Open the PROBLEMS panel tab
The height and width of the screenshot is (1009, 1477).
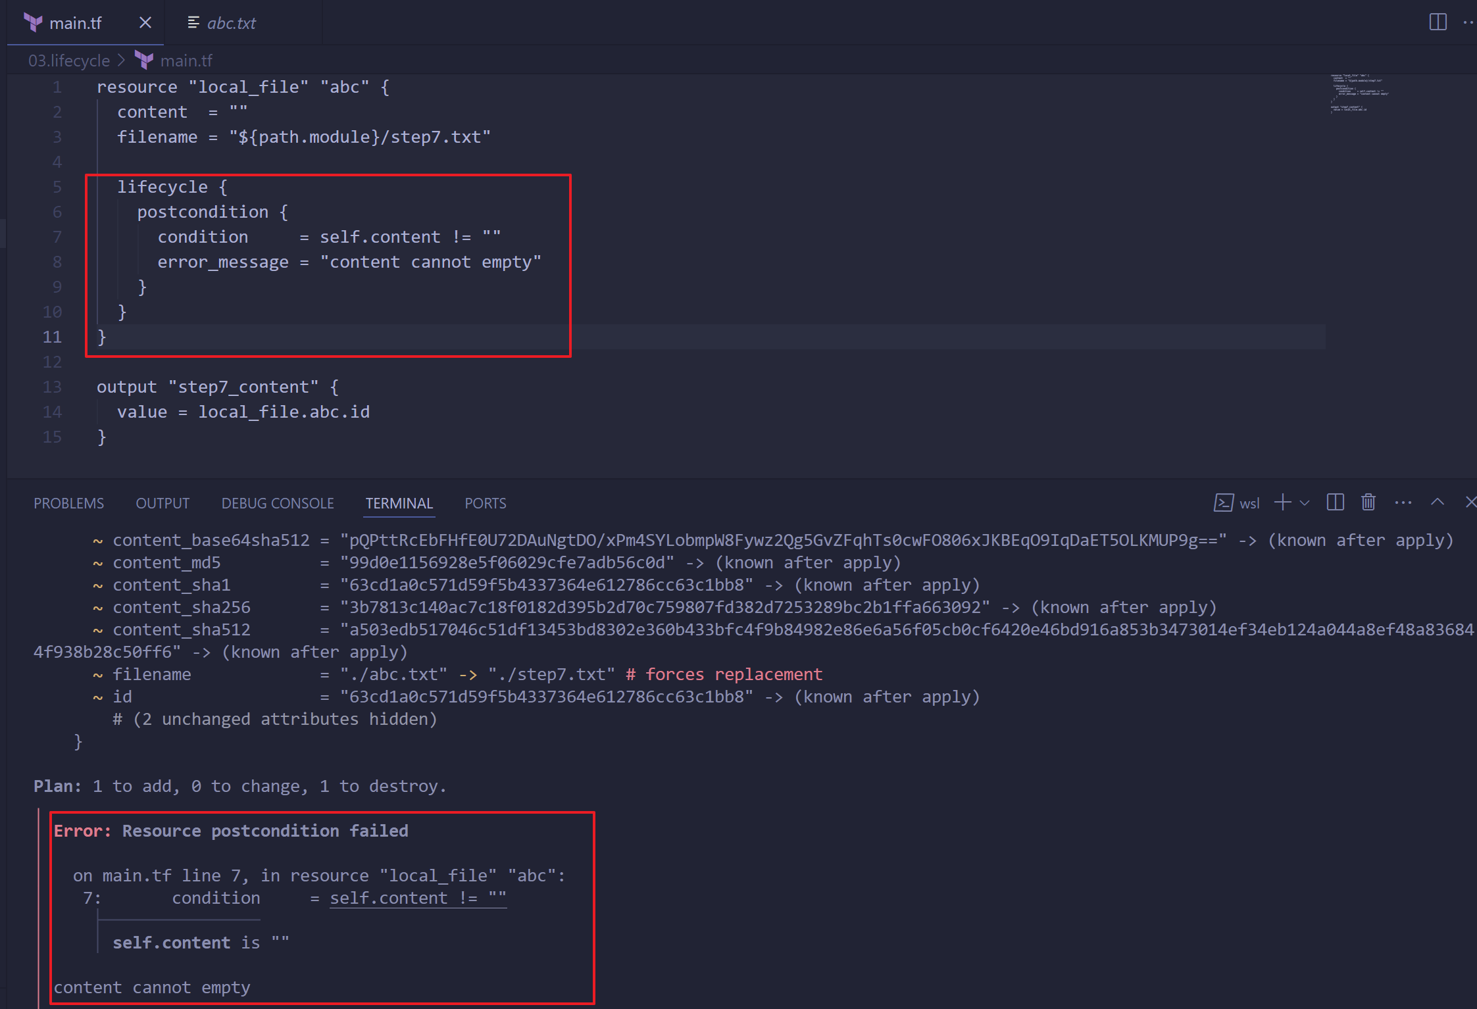coord(68,503)
